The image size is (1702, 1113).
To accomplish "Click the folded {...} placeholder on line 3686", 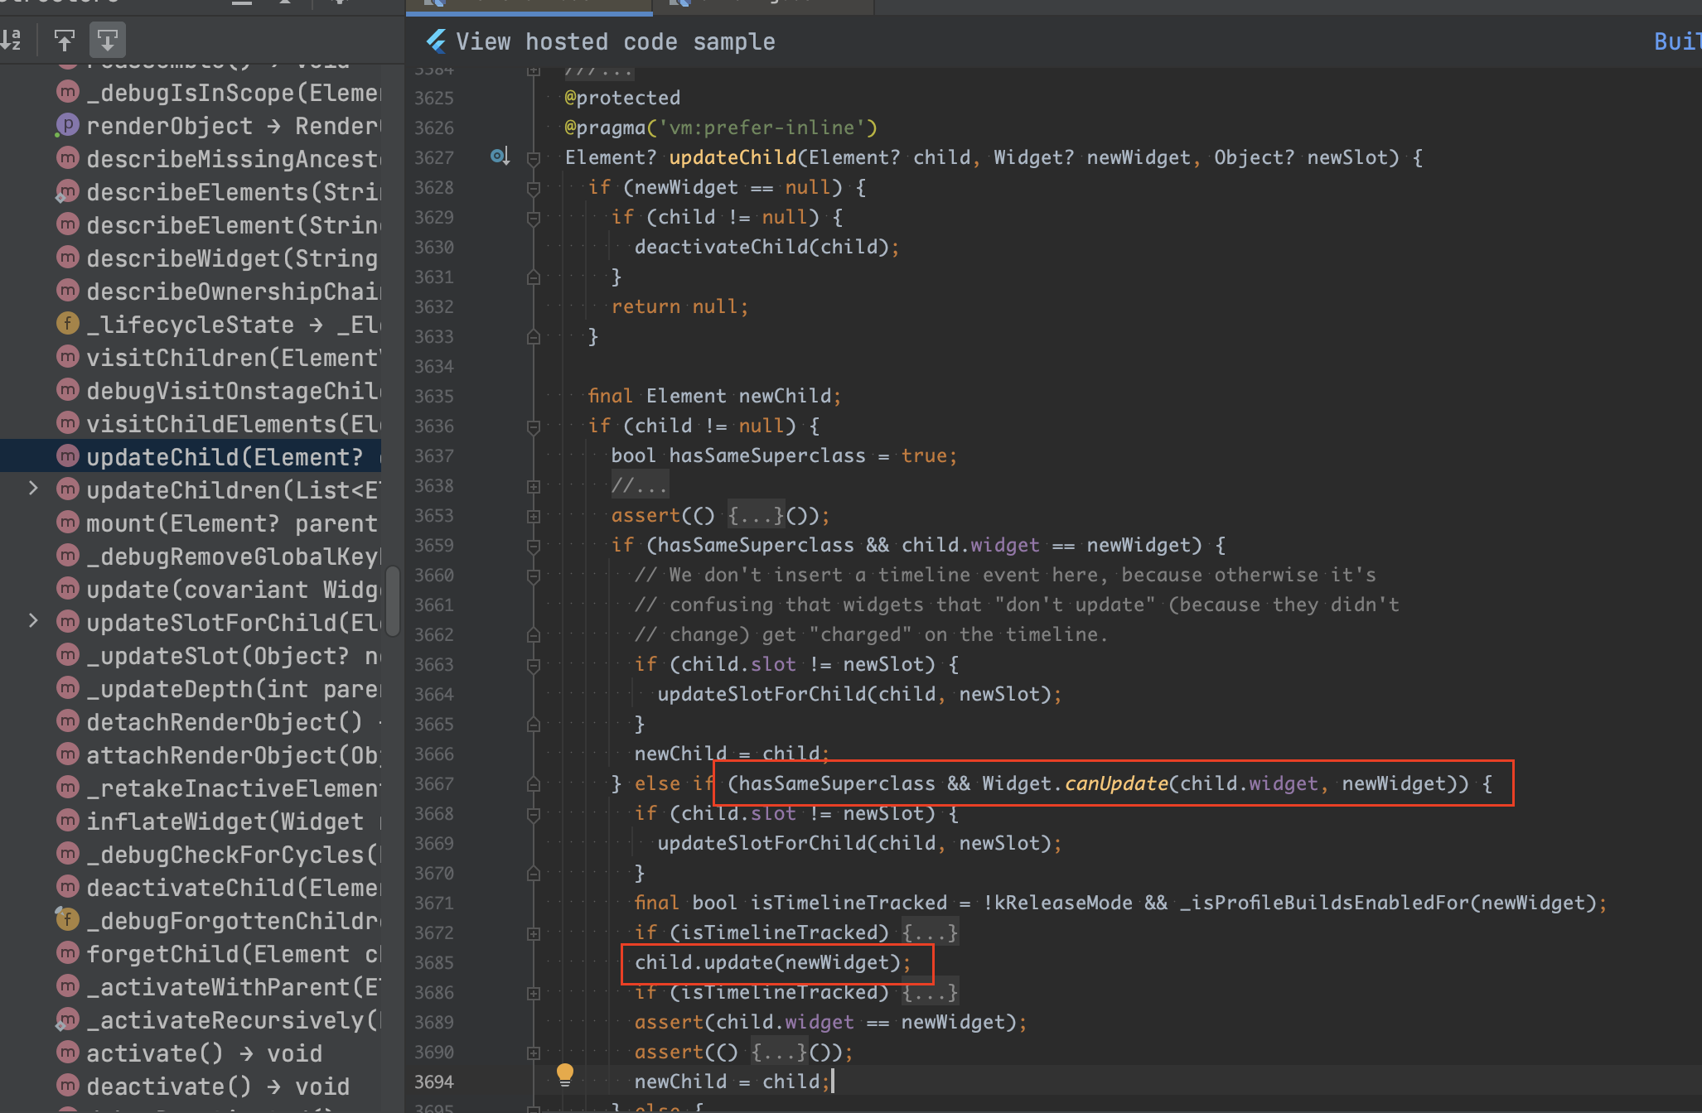I will [931, 993].
